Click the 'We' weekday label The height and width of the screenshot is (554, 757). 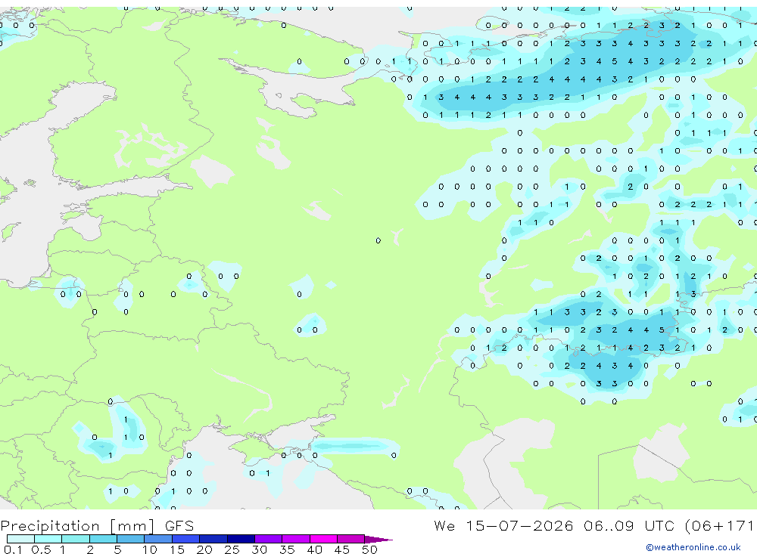[444, 525]
